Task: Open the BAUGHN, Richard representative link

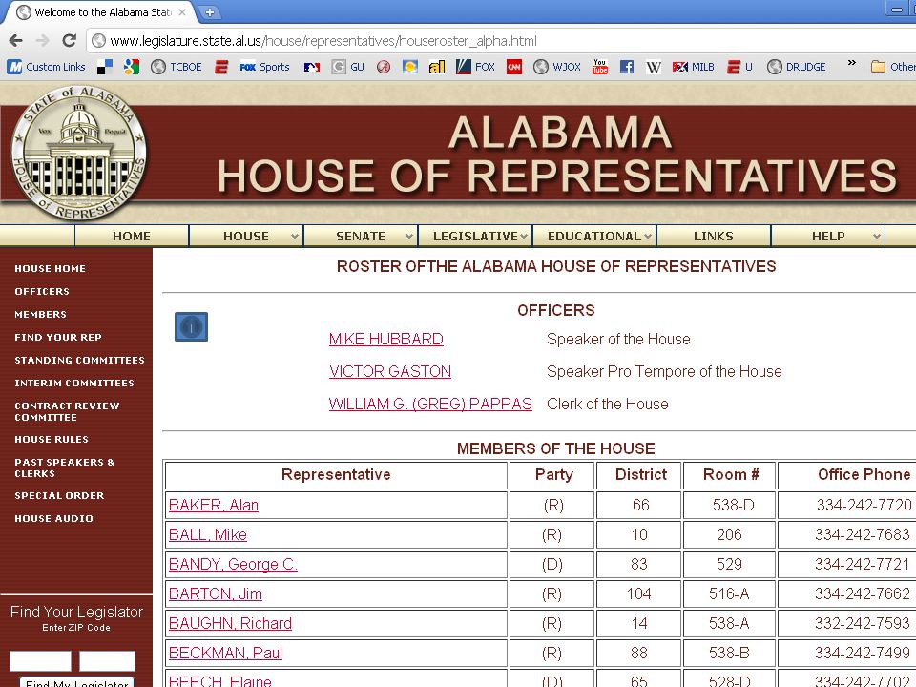Action: coord(230,623)
